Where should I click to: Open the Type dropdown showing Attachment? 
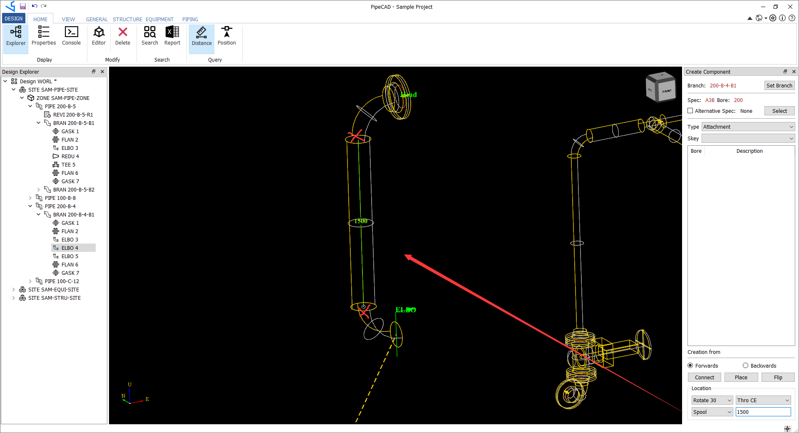click(x=748, y=127)
